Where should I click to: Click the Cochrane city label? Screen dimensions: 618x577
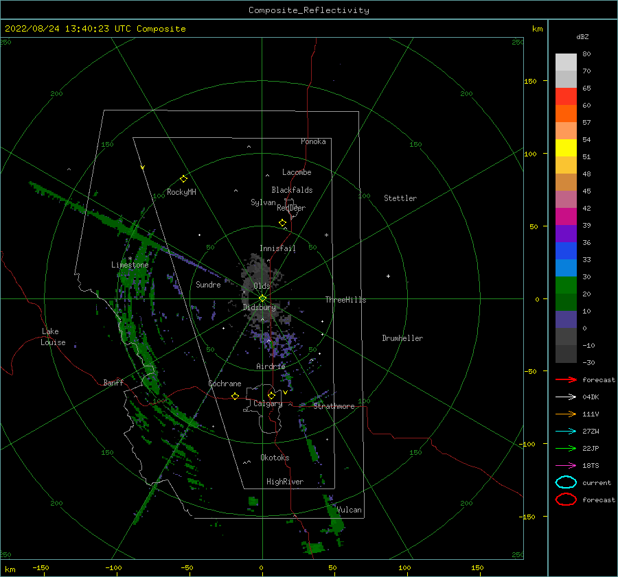(x=225, y=384)
